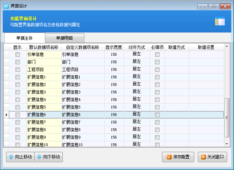
Task: Click the 保存配置 button
Action: (178, 157)
